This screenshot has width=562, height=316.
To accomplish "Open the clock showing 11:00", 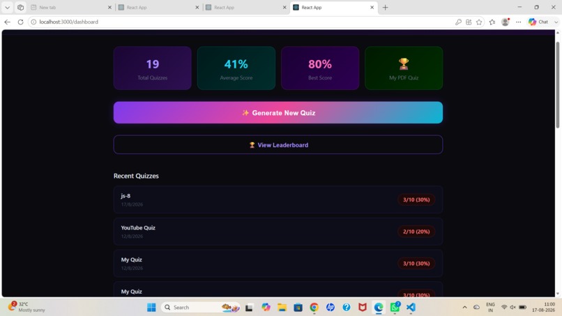I will click(544, 307).
